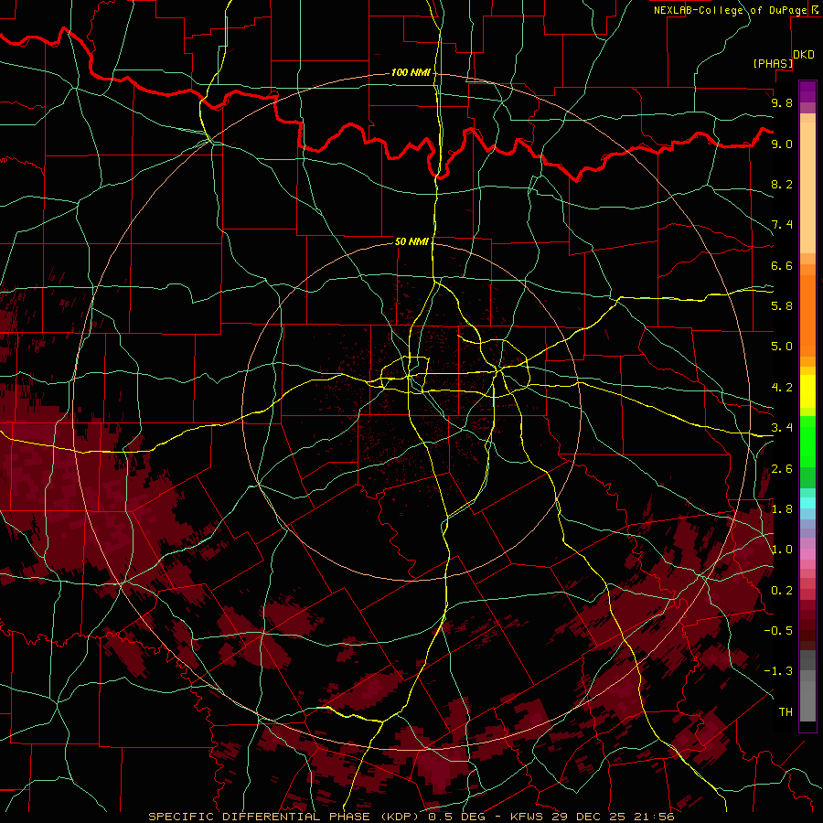Click the 1.0 color scale value
Viewport: 823px width, 823px height.
782,550
